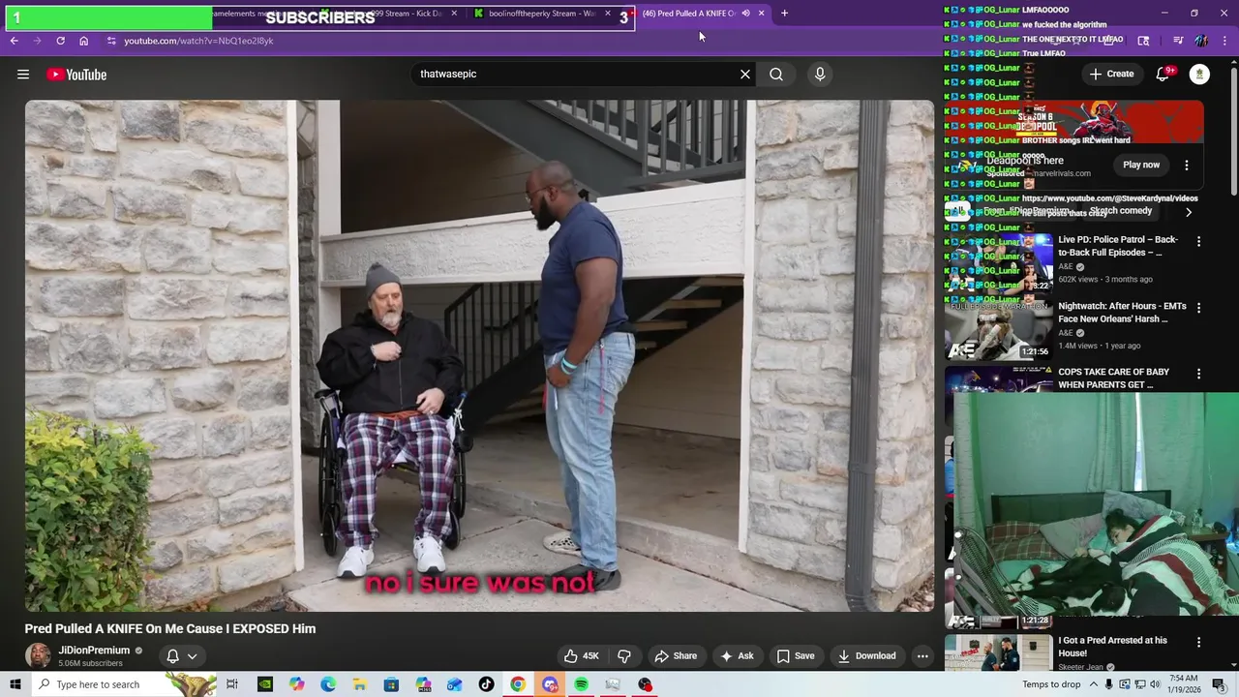Save the video to a playlist
This screenshot has width=1239, height=697.
[x=796, y=655]
